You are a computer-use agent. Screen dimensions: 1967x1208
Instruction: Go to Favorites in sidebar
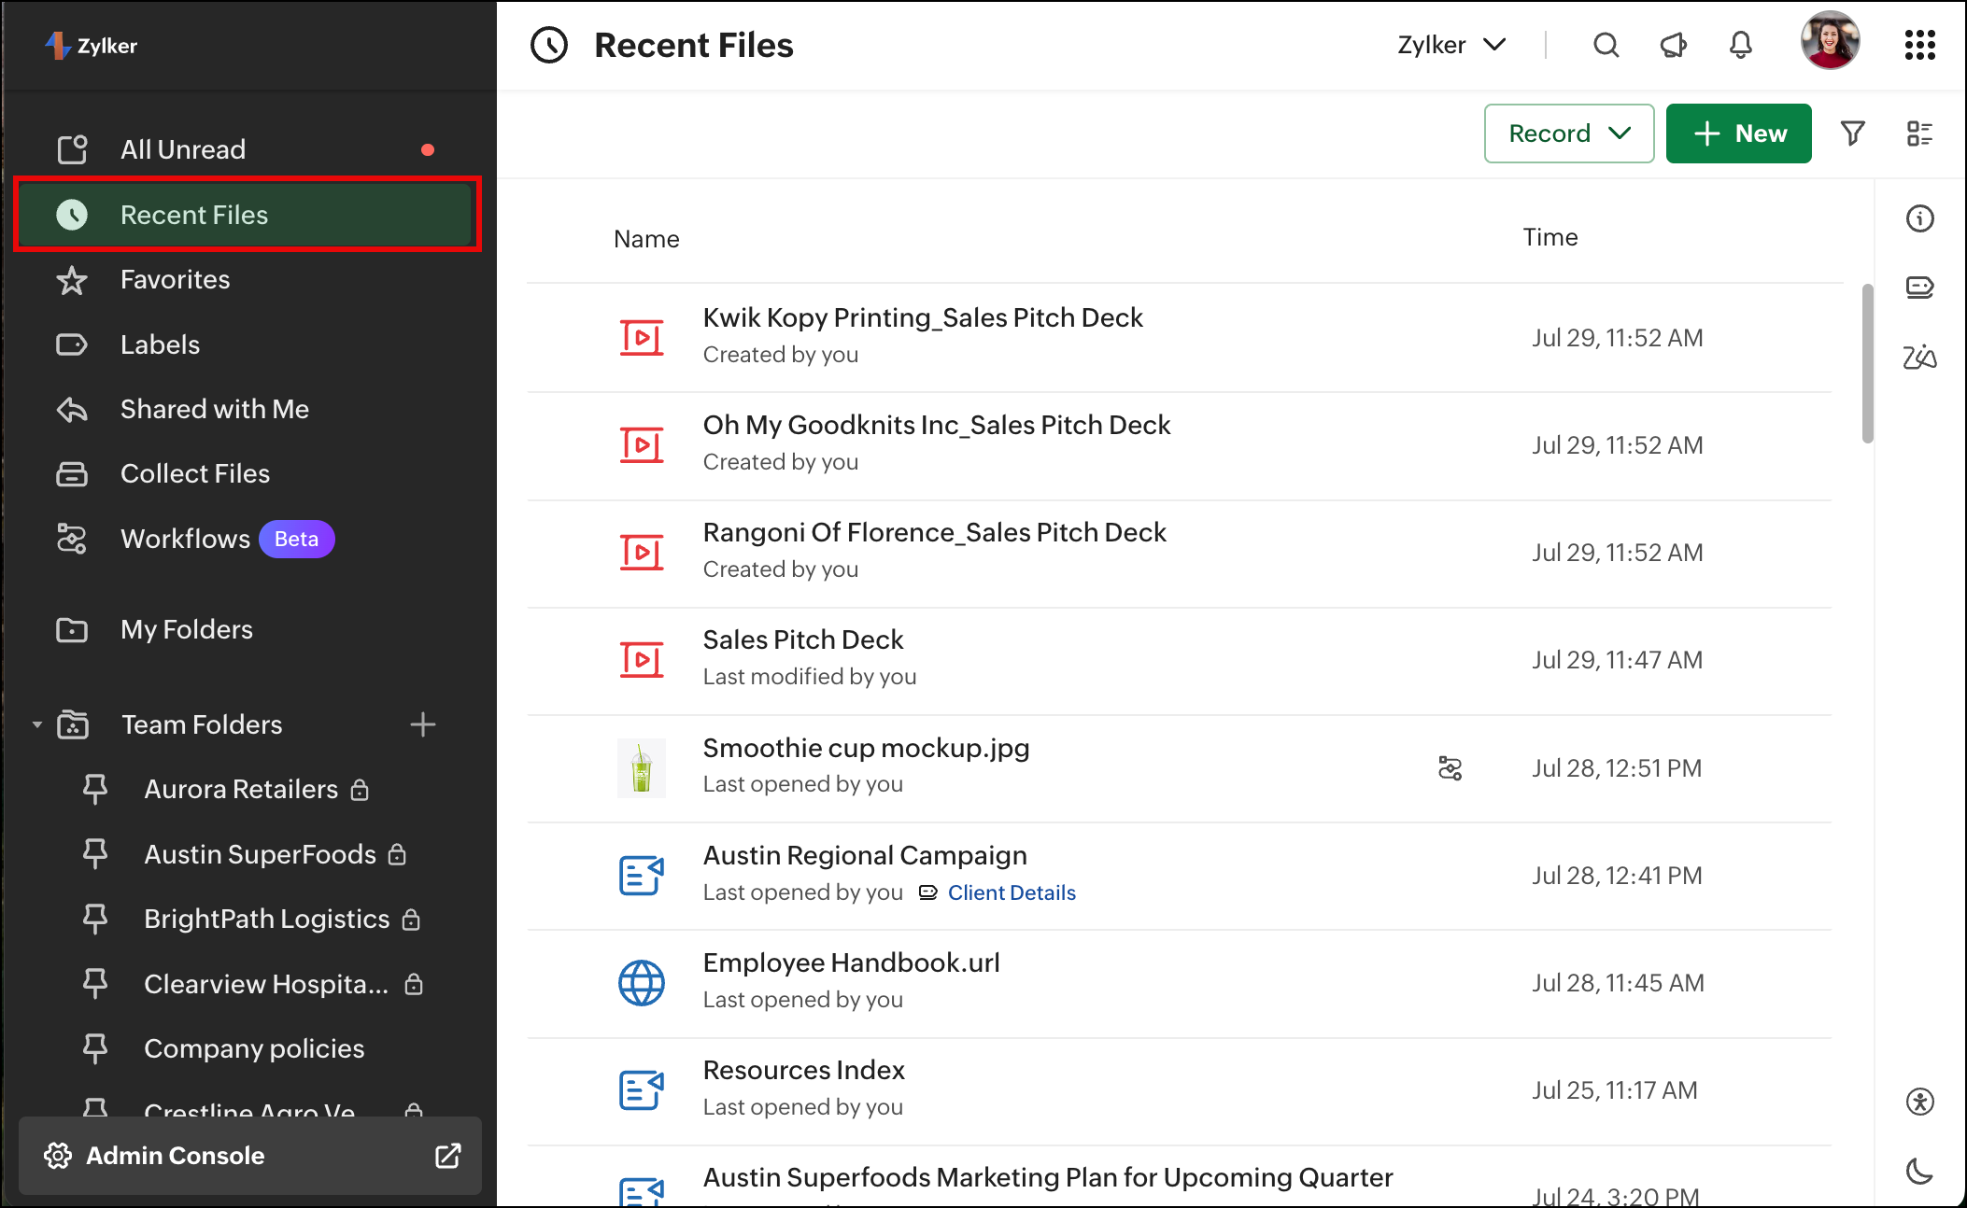click(x=175, y=279)
